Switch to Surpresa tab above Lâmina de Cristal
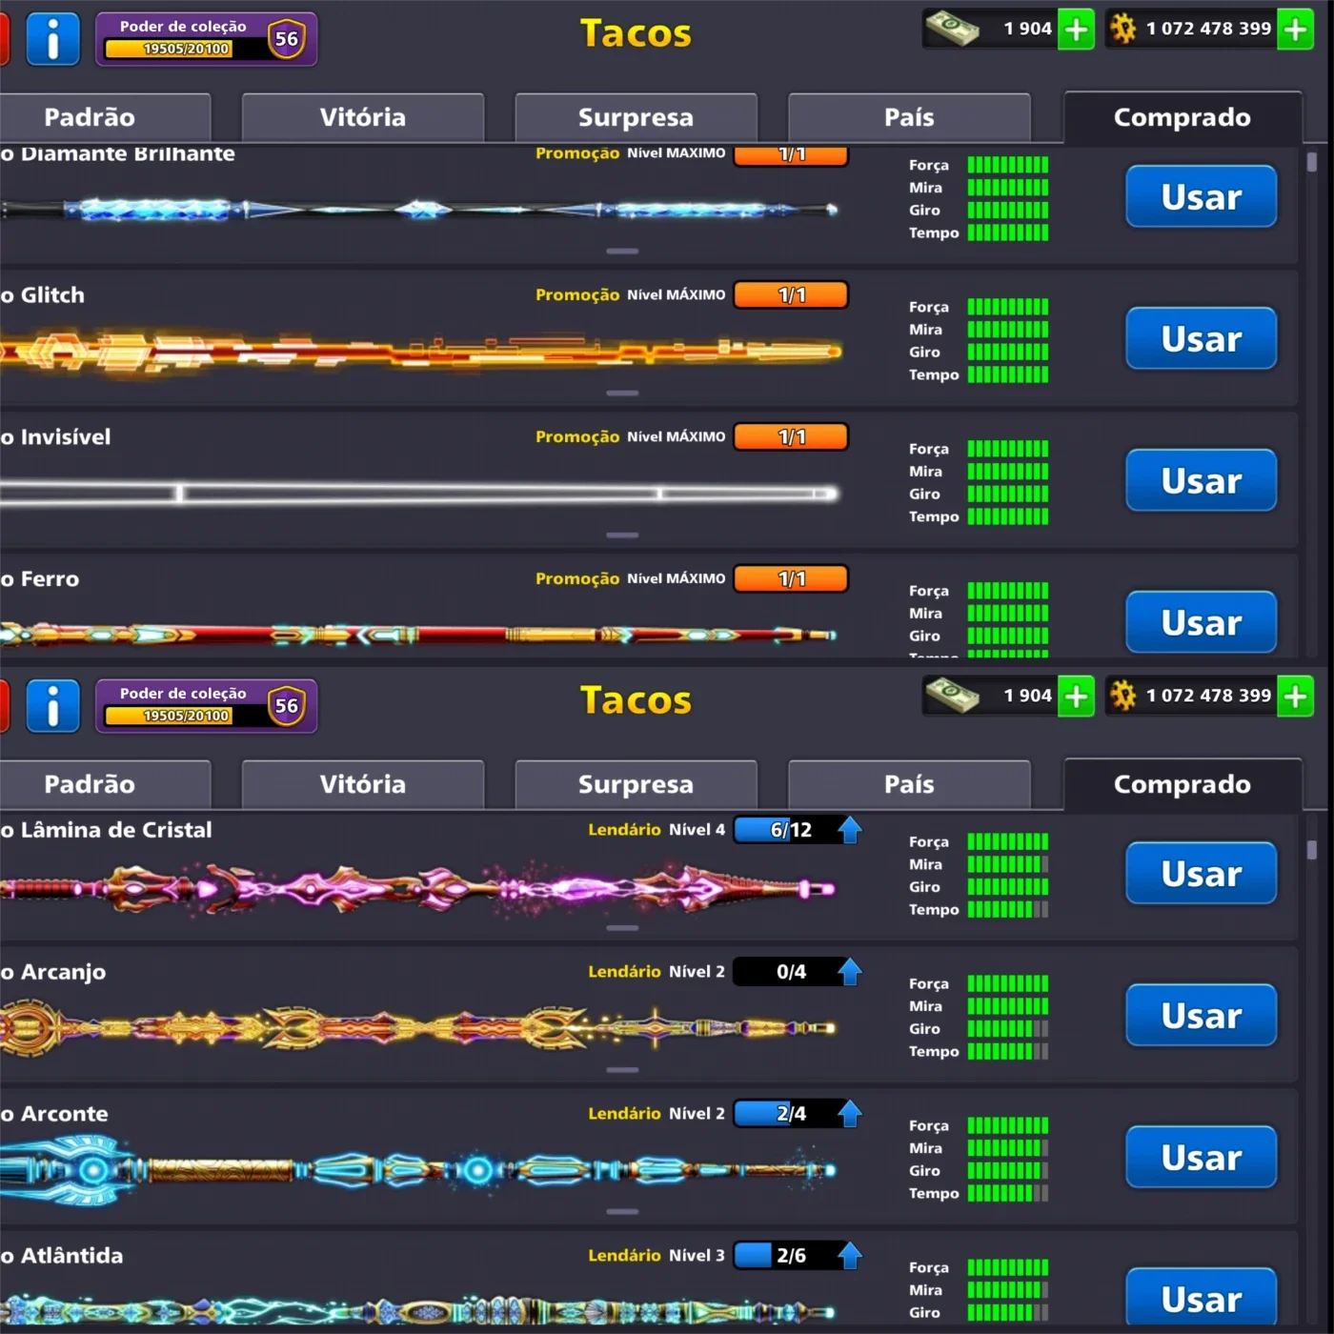 tap(637, 784)
